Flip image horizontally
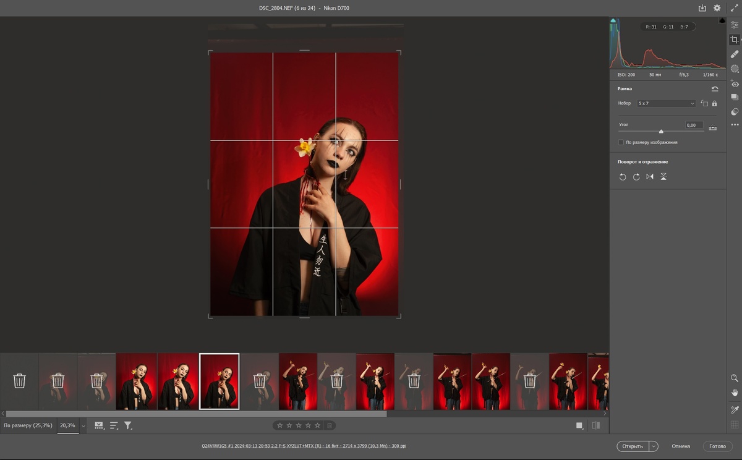This screenshot has width=742, height=460. click(x=650, y=177)
